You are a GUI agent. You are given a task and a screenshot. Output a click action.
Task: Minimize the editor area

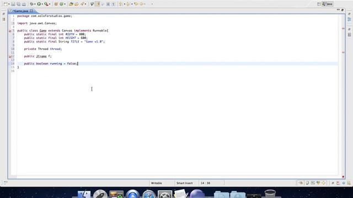pyautogui.click(x=338, y=10)
